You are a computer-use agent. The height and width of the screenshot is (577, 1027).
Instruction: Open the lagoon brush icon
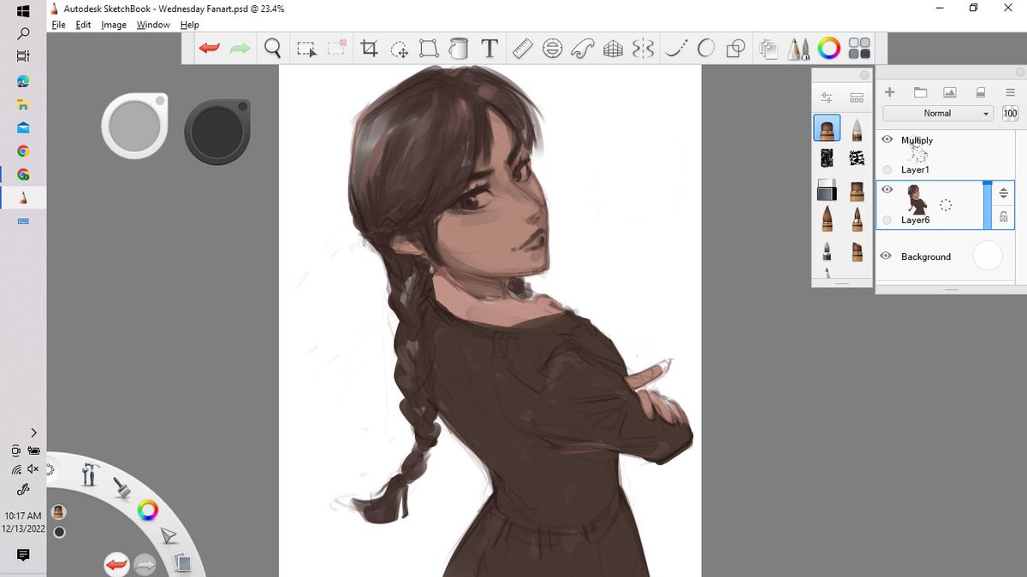[x=122, y=487]
